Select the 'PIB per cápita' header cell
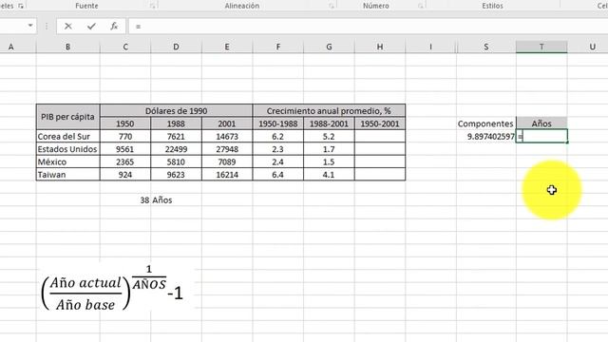The height and width of the screenshot is (342, 608). pos(67,117)
